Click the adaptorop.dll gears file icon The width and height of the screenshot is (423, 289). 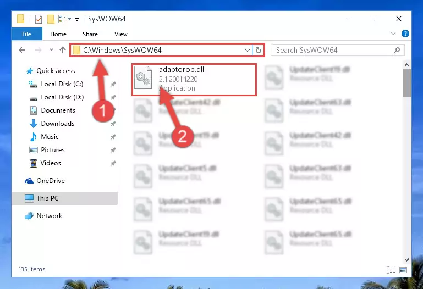click(143, 78)
